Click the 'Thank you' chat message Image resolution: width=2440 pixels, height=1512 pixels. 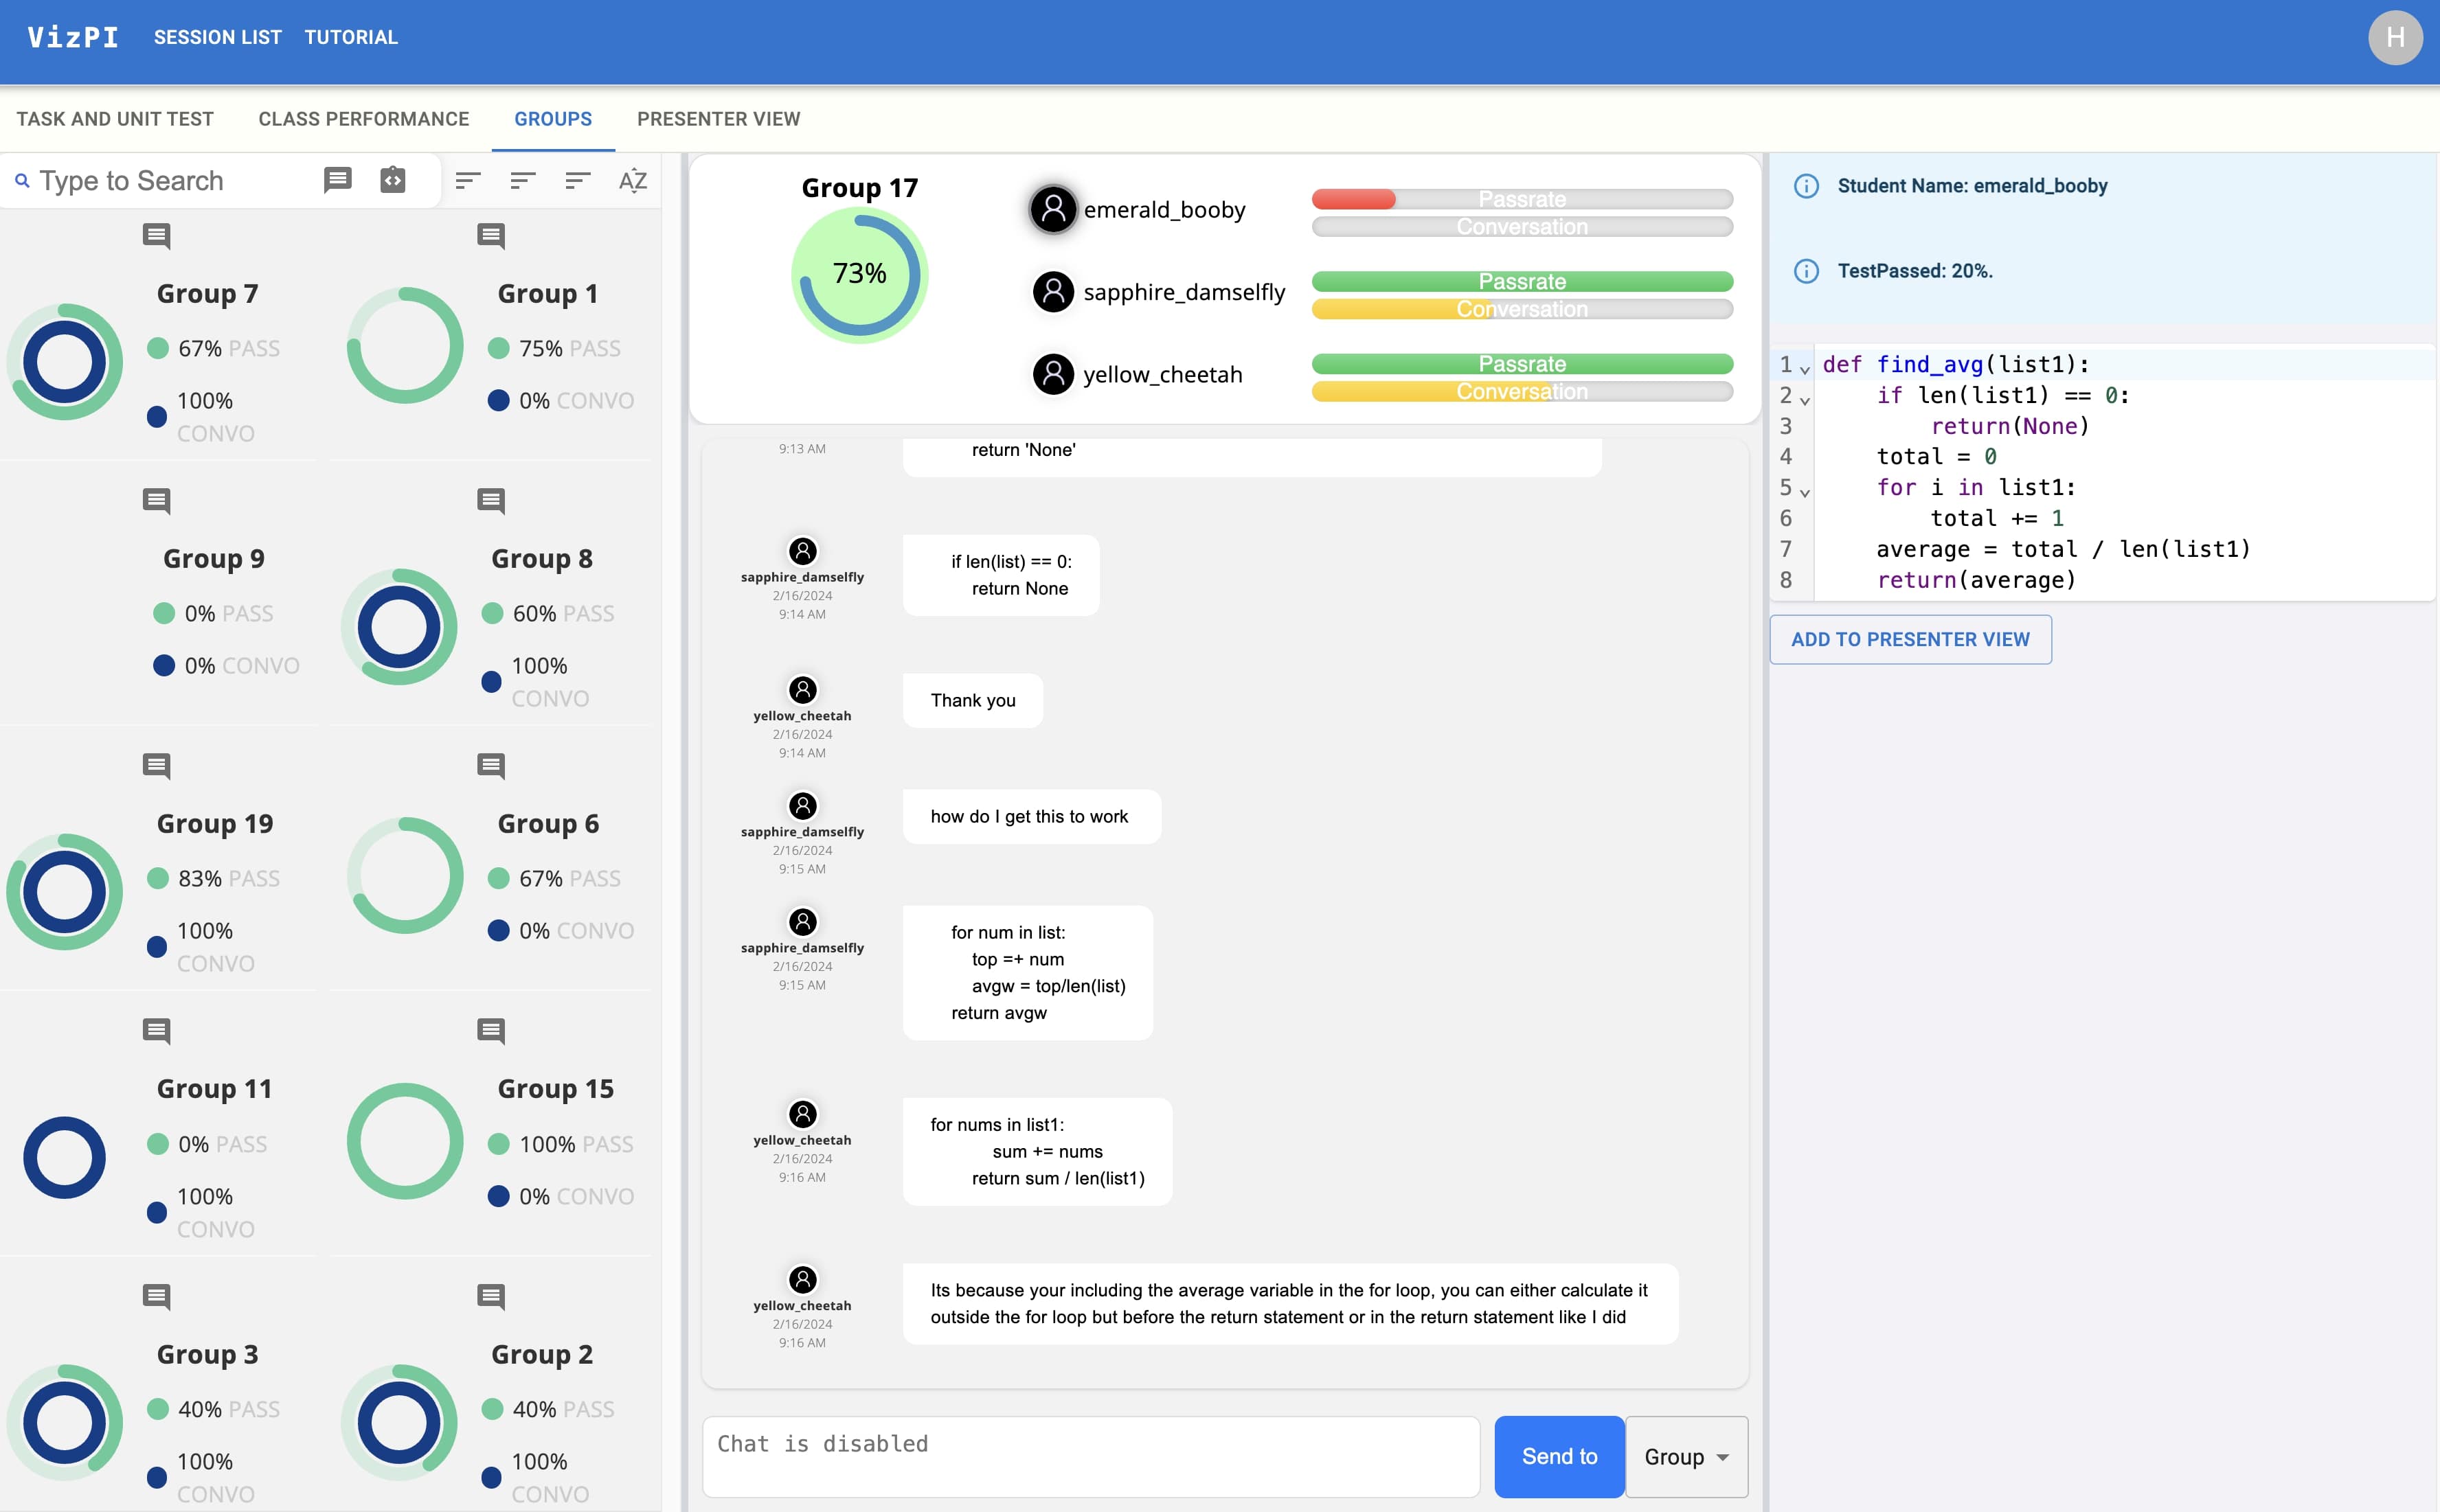(973, 700)
